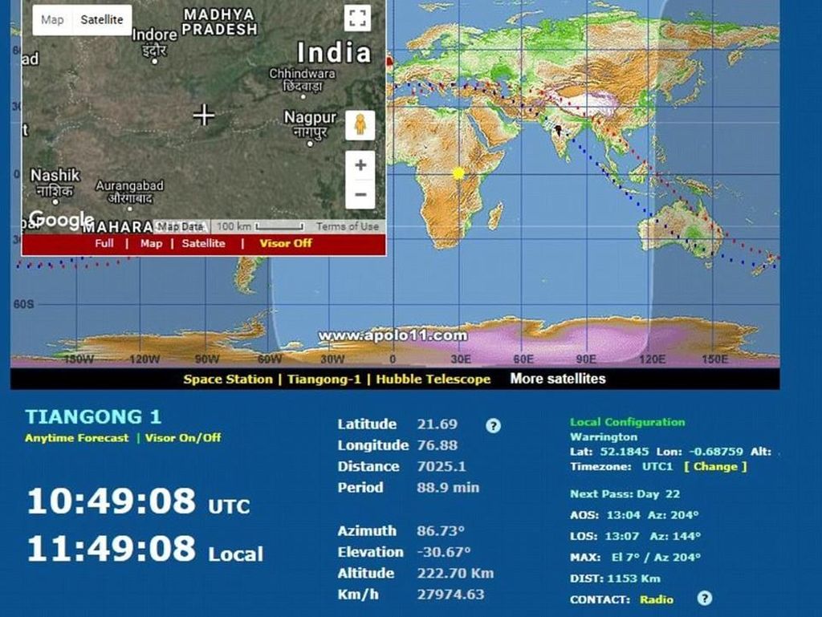Click the Local Configuration heading
Image resolution: width=822 pixels, height=617 pixels.
(x=628, y=422)
